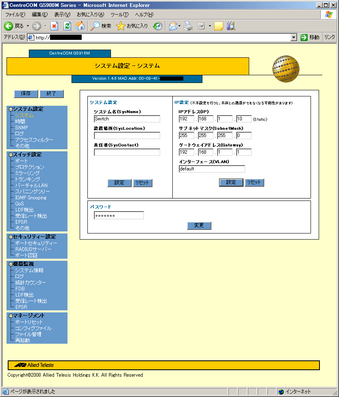The image size is (339, 397).
Task: Open the ファイル(F) menu
Action: click(x=15, y=15)
